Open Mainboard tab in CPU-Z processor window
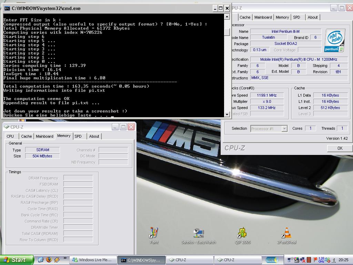The image size is (353, 265). coord(263,17)
